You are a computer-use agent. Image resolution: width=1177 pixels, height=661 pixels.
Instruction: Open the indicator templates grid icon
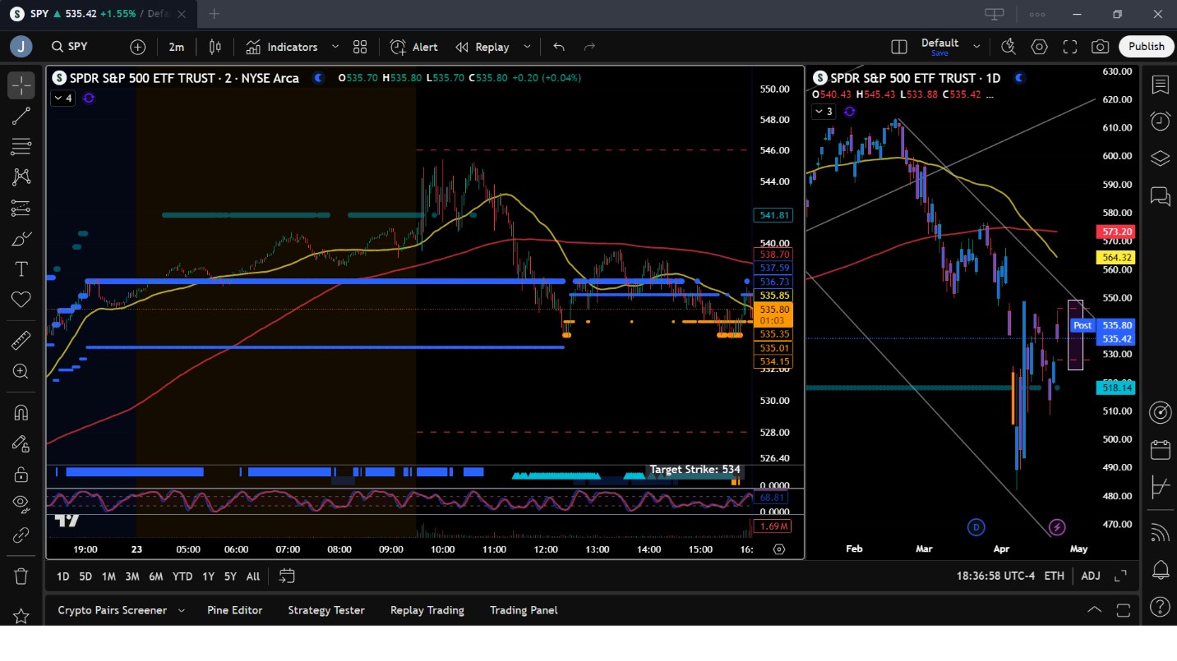pyautogui.click(x=360, y=47)
